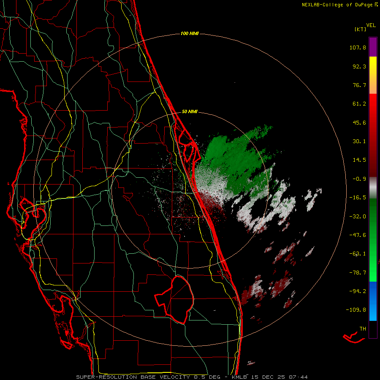Click the -94.2 velocity scale value
This screenshot has height=380, width=380.
tap(358, 291)
